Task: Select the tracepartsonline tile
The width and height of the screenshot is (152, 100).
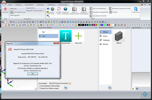Action: pyautogui.click(x=66, y=36)
